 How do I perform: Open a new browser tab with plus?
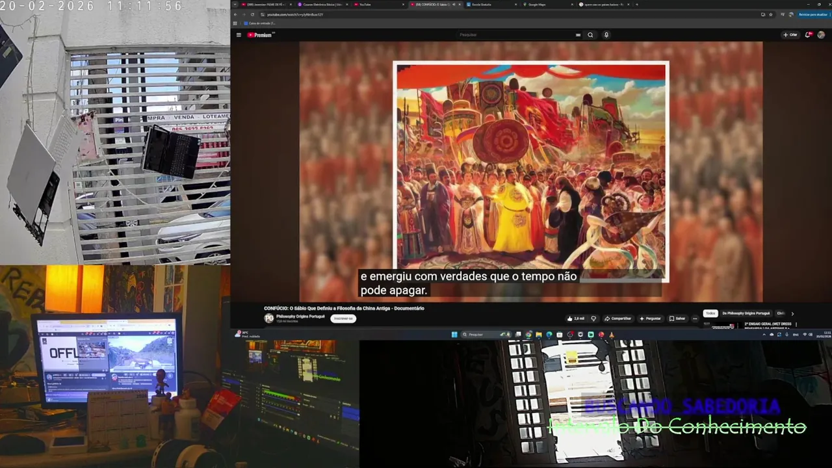tap(636, 5)
